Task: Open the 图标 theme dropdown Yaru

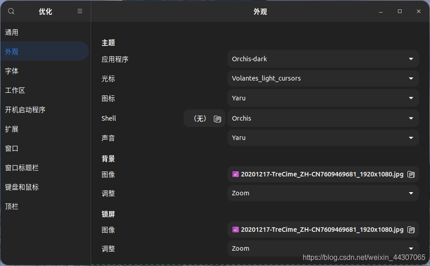Action: pyautogui.click(x=323, y=98)
